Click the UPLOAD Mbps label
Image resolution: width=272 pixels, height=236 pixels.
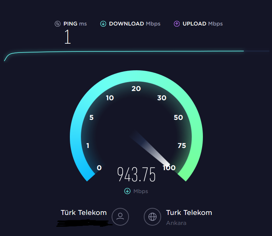[203, 24]
